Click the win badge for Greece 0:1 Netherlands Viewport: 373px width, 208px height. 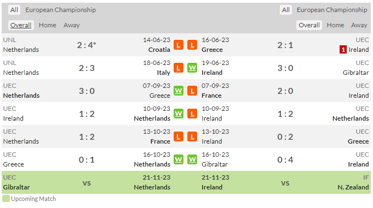tap(179, 159)
